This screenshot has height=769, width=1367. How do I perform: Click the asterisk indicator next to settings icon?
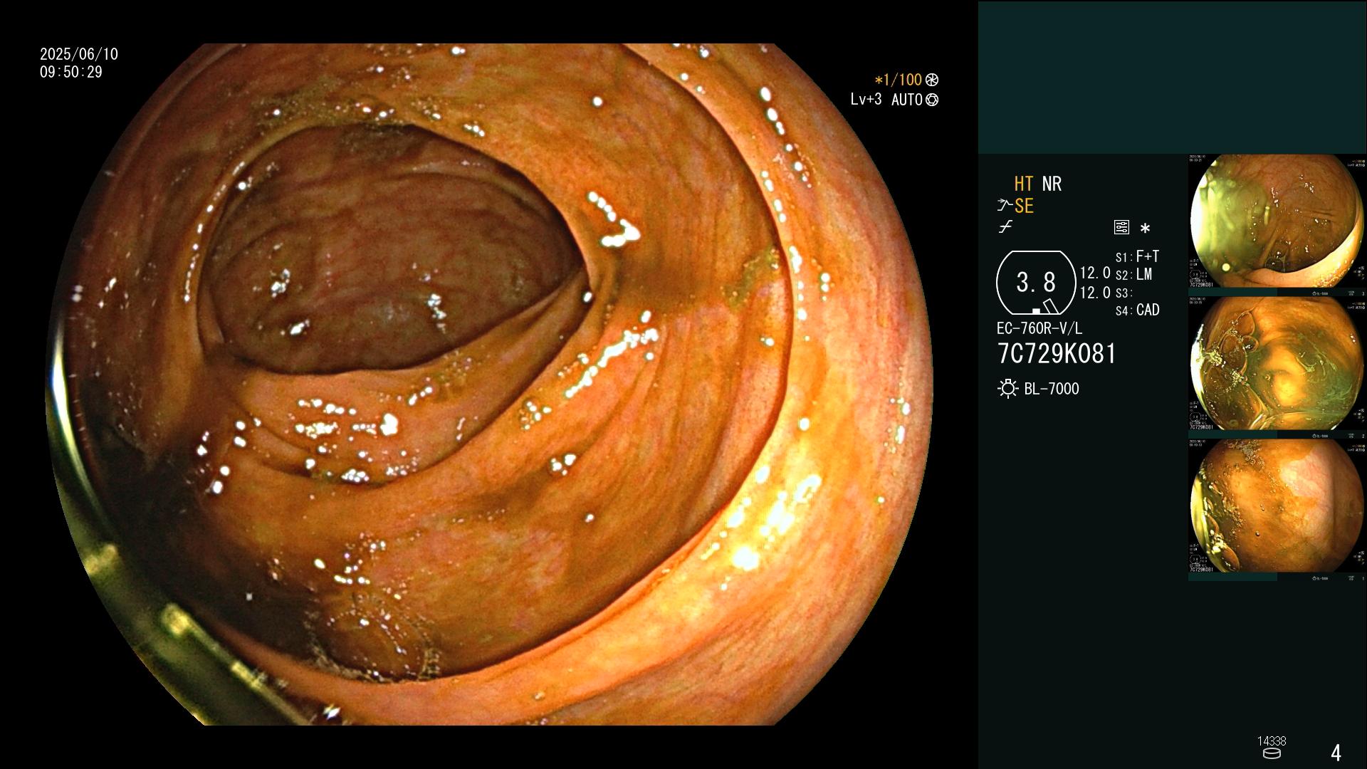coord(1145,229)
